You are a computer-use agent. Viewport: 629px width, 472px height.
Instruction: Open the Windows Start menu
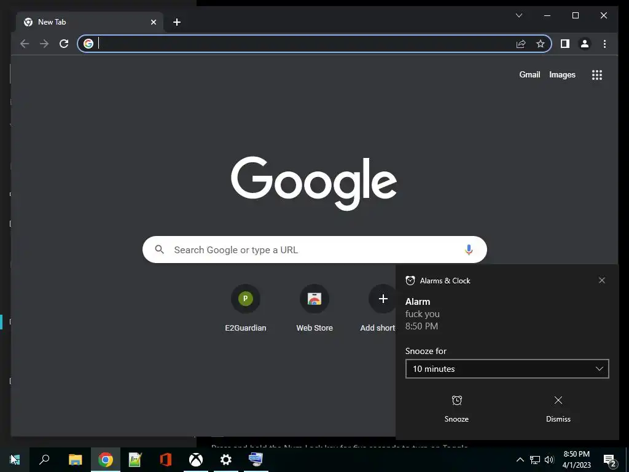[15, 460]
